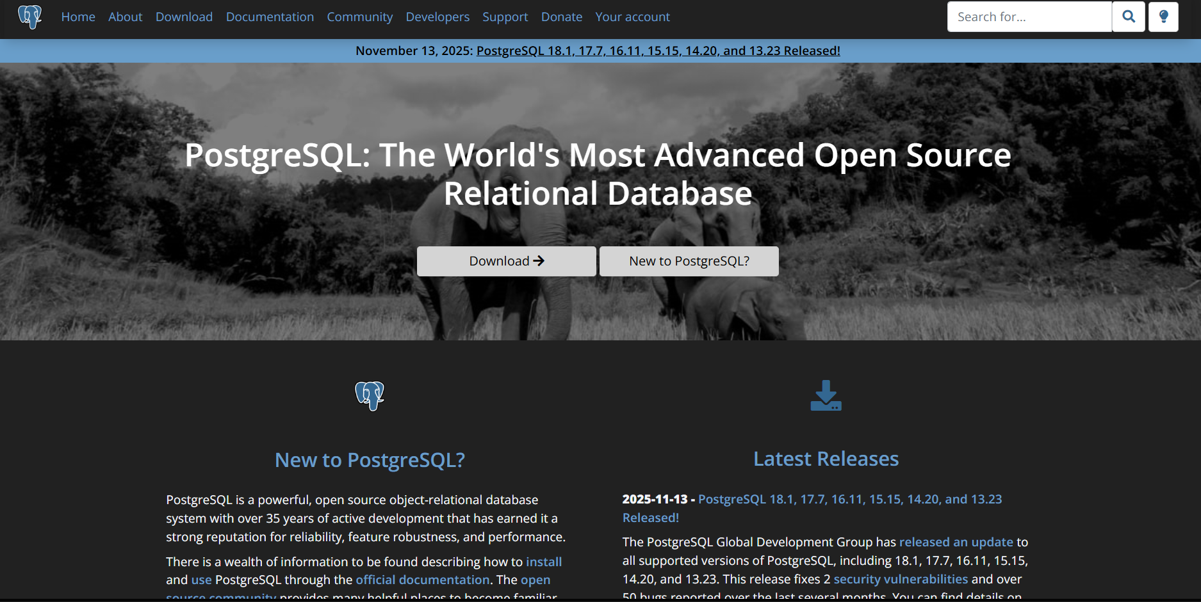Open Your account
This screenshot has height=602, width=1201.
click(632, 17)
